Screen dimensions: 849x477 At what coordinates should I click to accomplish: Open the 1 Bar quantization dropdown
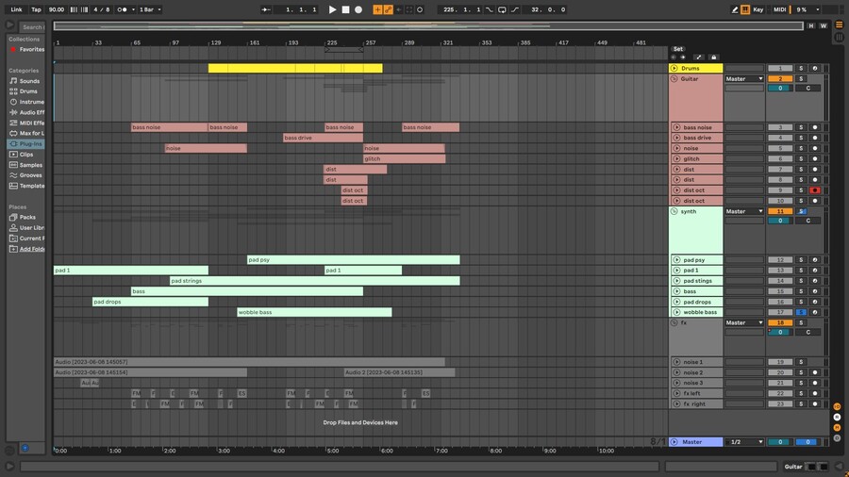pos(151,9)
